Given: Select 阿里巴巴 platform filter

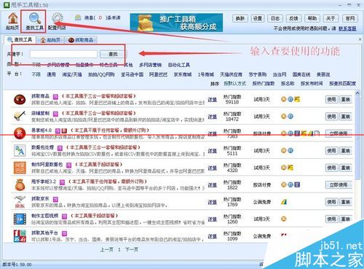Looking at the screenshot, I should point(159,74).
